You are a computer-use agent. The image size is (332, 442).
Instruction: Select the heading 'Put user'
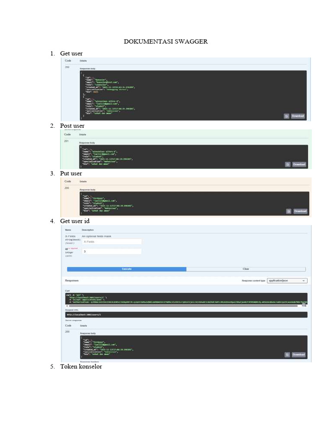tap(71, 174)
